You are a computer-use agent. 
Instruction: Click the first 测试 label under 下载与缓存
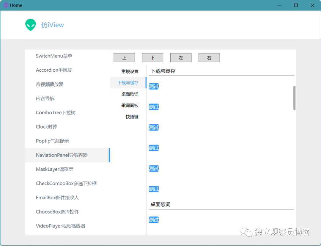tap(154, 86)
